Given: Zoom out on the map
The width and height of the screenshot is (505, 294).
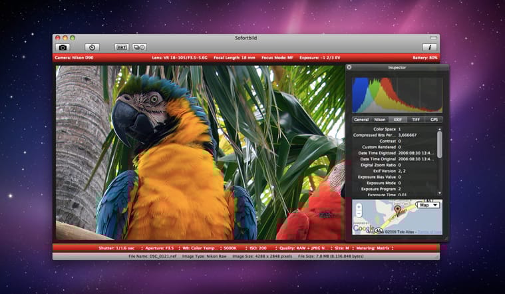Looking at the screenshot, I should click(359, 214).
